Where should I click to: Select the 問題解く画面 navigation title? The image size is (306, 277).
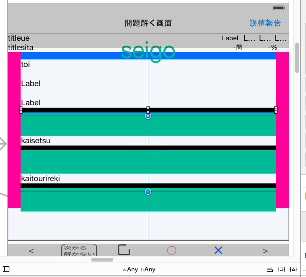tap(148, 23)
